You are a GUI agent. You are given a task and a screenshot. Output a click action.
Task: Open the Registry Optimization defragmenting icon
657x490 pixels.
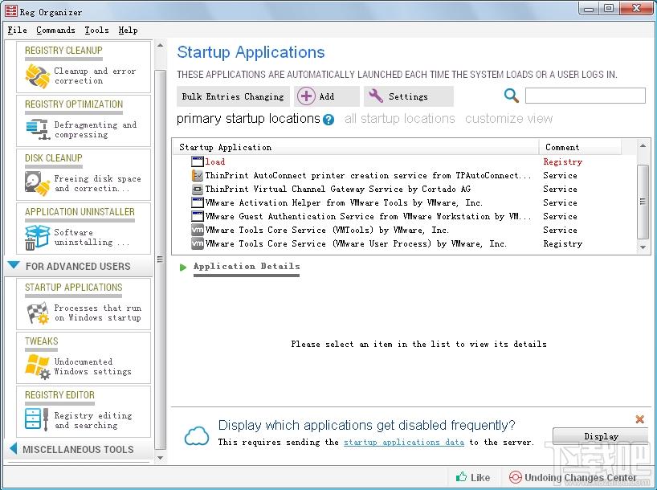(x=37, y=129)
